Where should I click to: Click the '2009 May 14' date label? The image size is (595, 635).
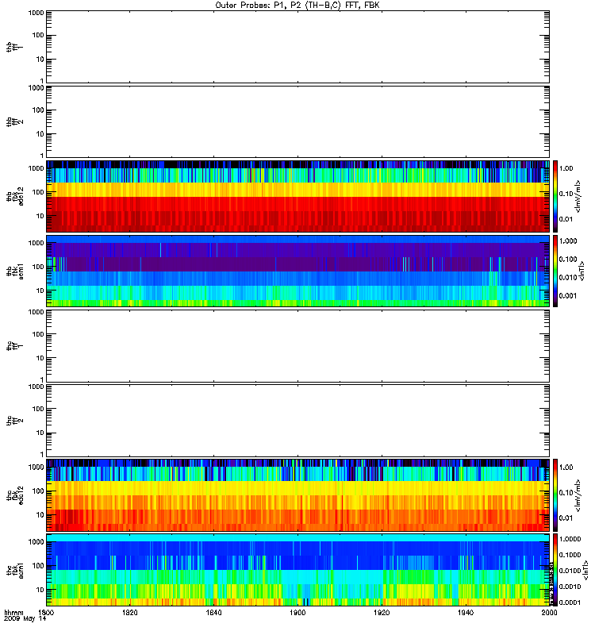(25, 619)
